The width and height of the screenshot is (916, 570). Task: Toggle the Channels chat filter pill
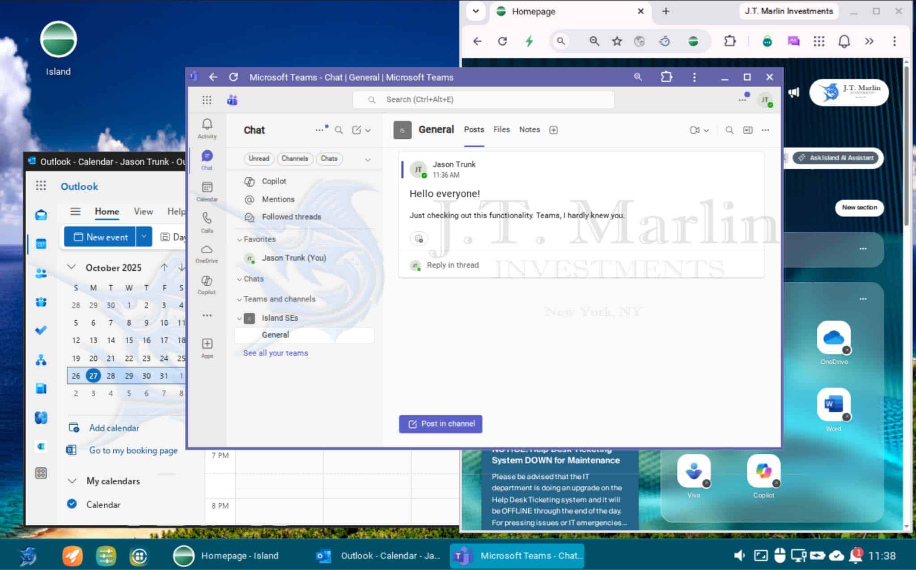pos(294,159)
